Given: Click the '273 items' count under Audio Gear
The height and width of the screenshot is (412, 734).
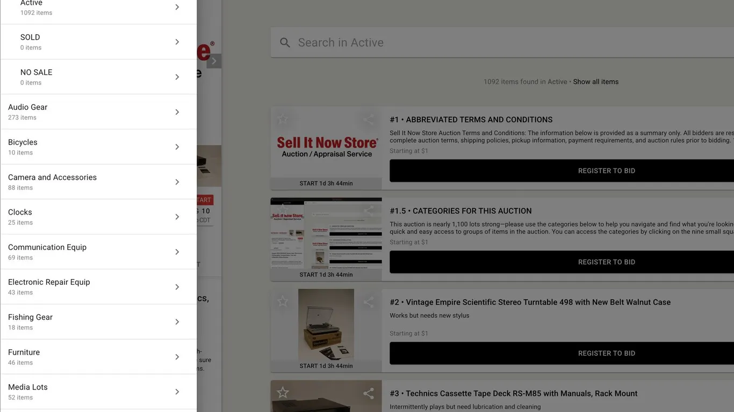Looking at the screenshot, I should point(22,117).
